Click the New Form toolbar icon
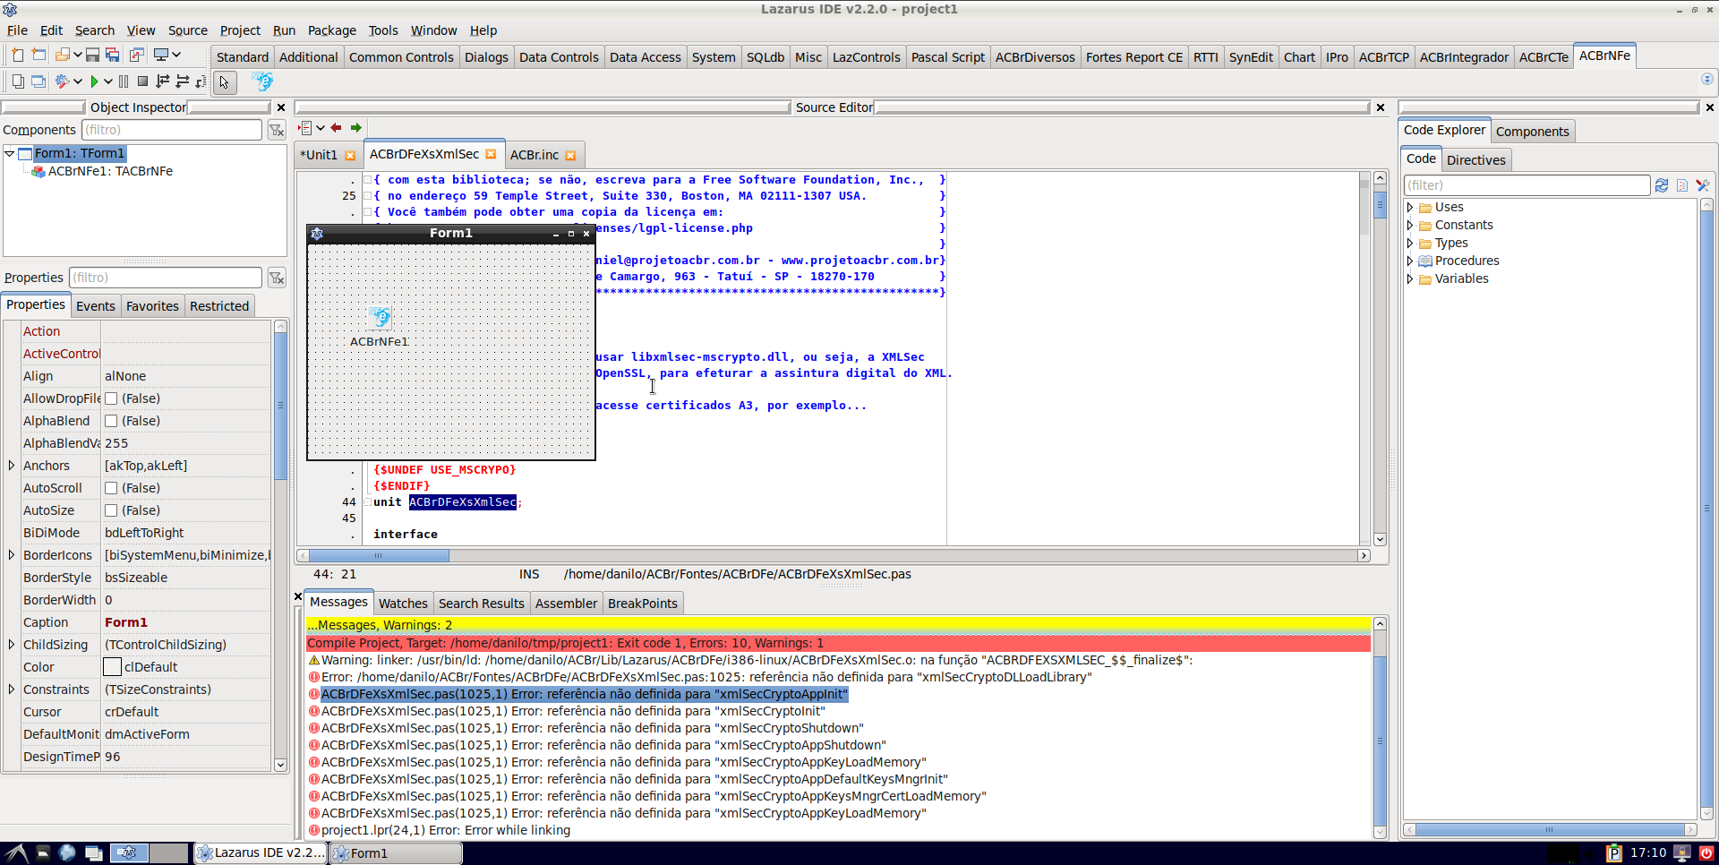 (x=38, y=56)
